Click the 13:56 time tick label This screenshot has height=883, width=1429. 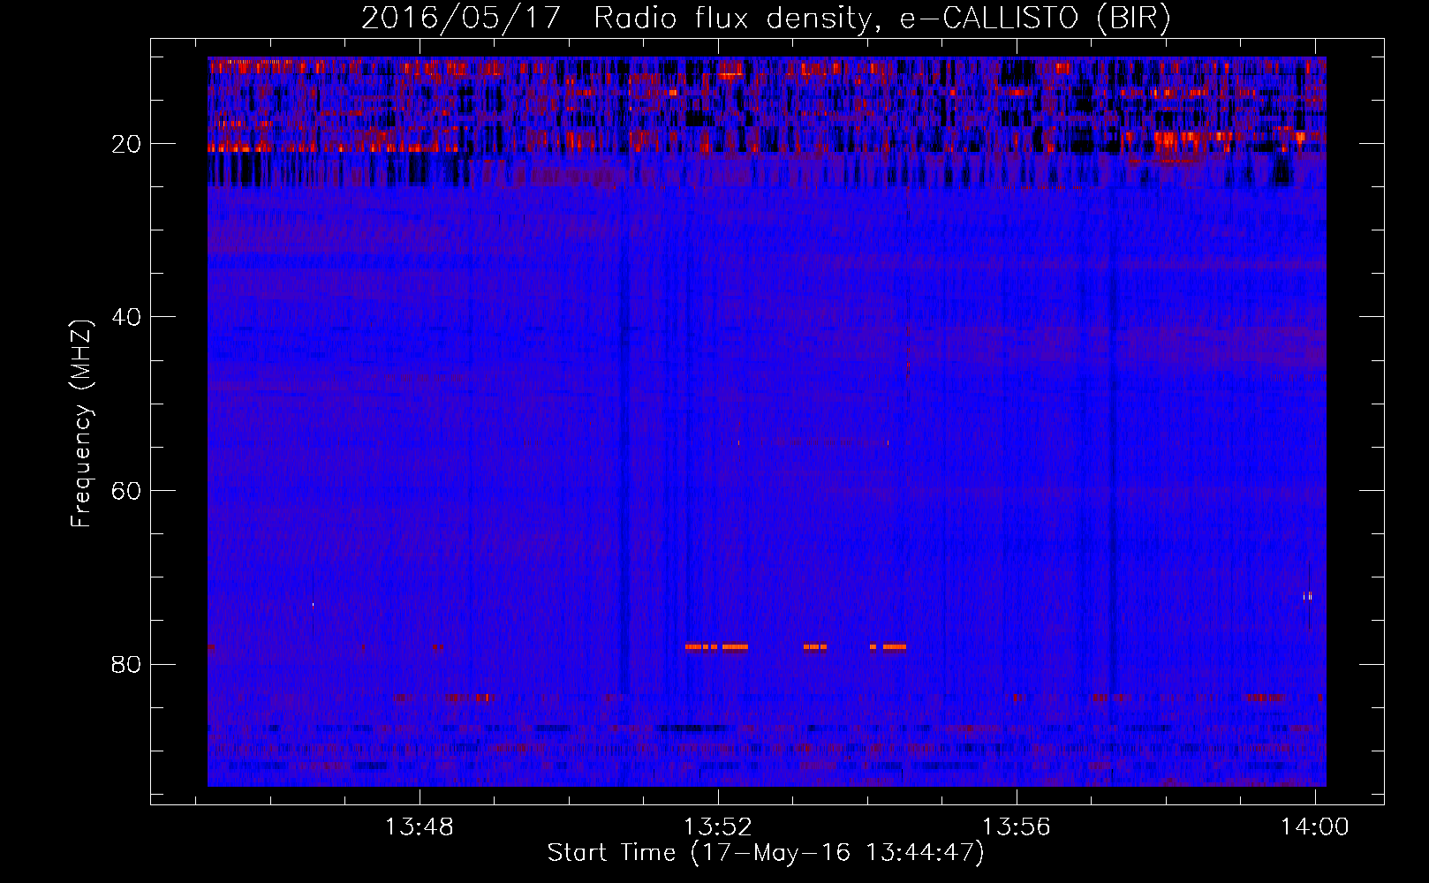[1017, 827]
